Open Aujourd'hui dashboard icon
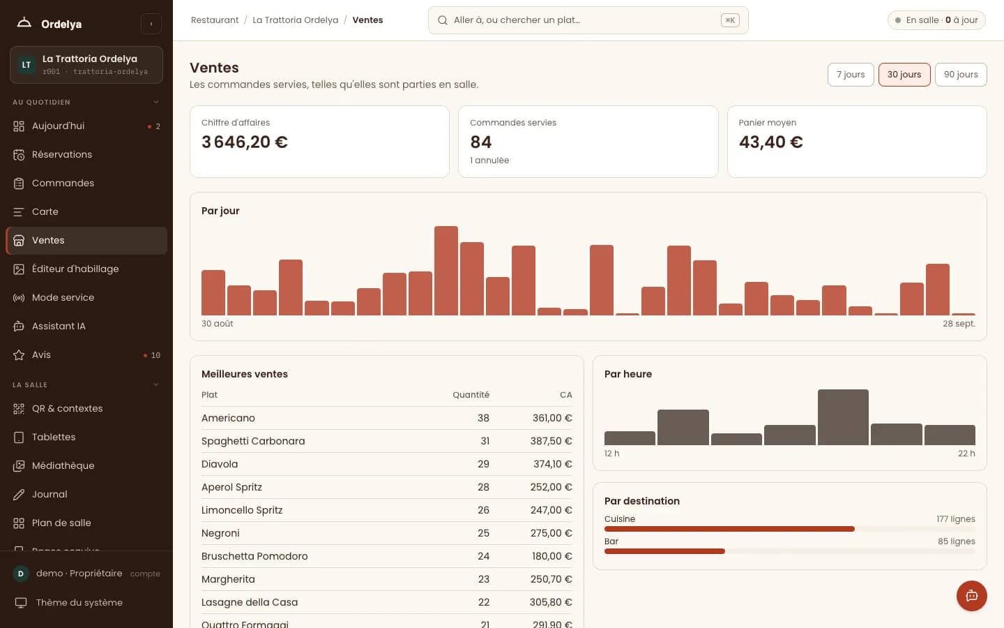 click(19, 126)
